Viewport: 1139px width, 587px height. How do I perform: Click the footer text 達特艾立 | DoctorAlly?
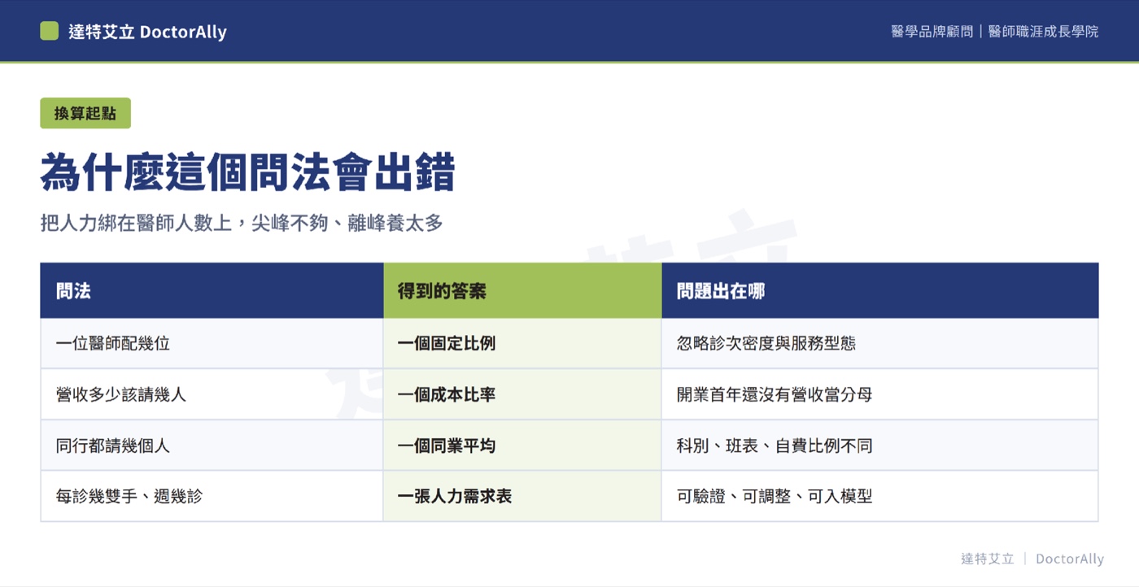tap(1032, 559)
